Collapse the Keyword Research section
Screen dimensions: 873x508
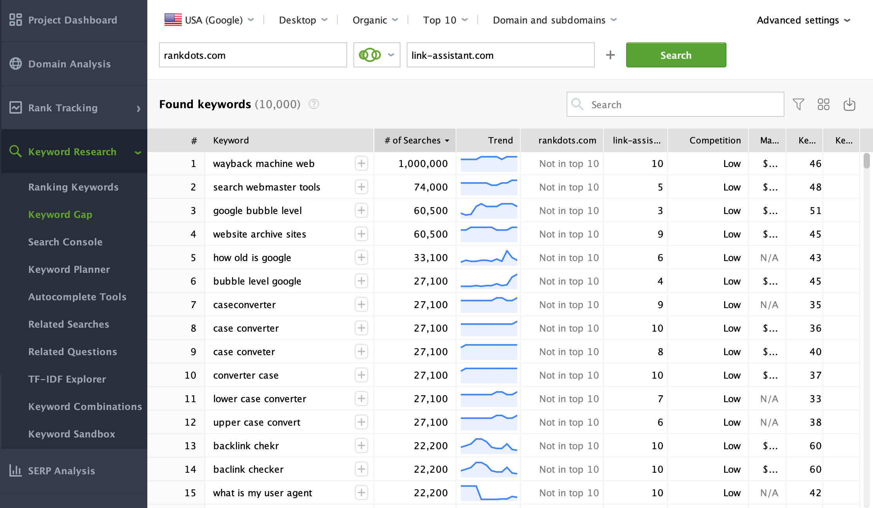click(x=138, y=152)
